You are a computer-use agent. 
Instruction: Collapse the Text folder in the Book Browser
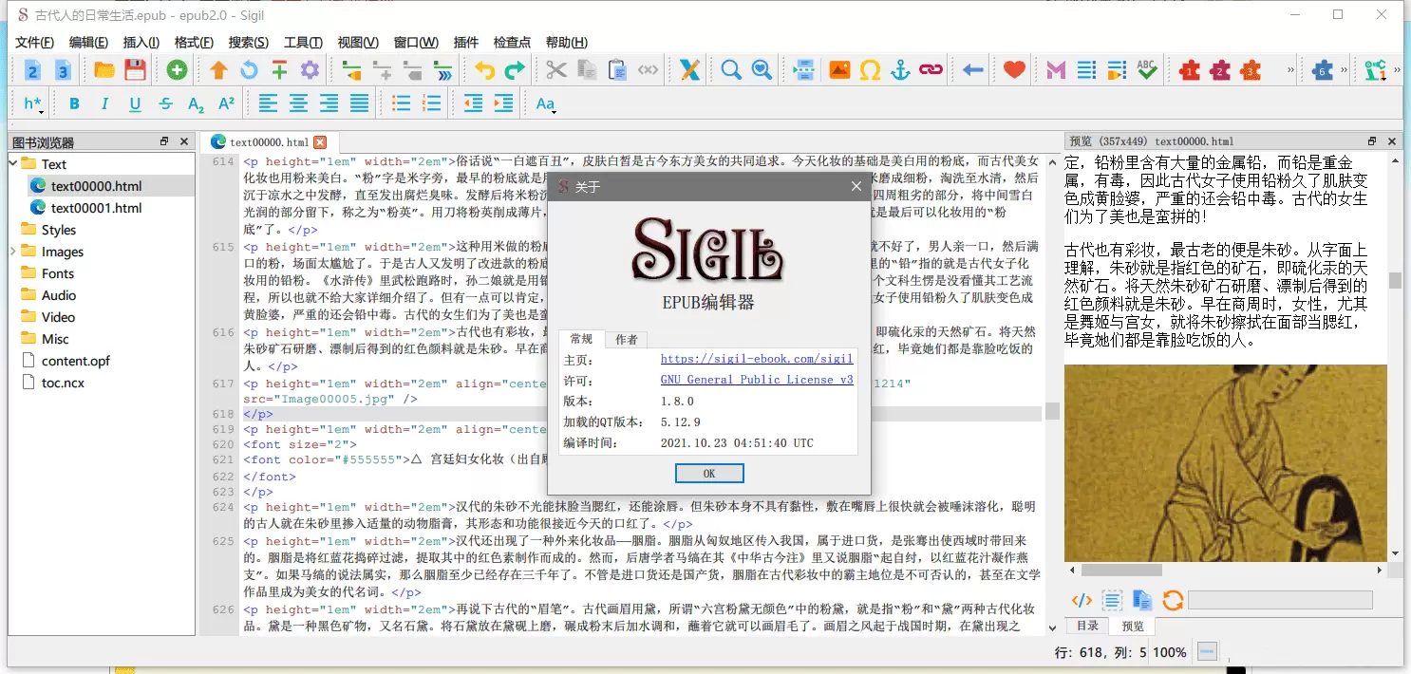13,164
